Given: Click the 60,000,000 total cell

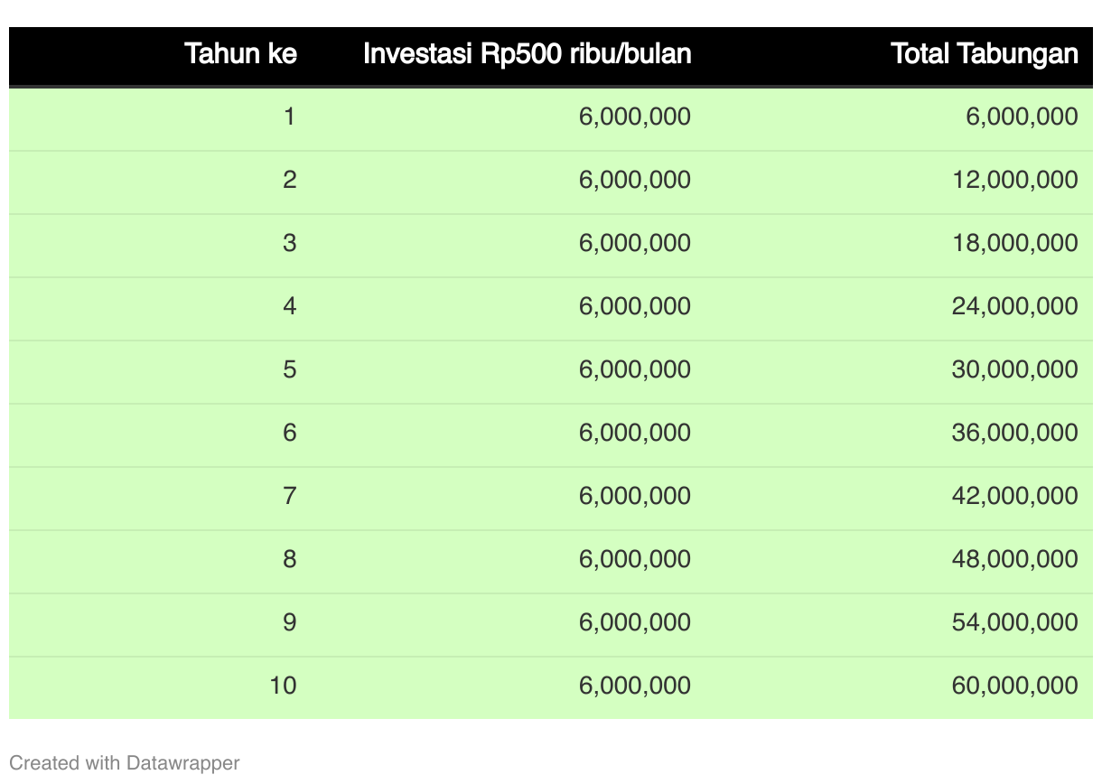Looking at the screenshot, I should coord(1014,686).
